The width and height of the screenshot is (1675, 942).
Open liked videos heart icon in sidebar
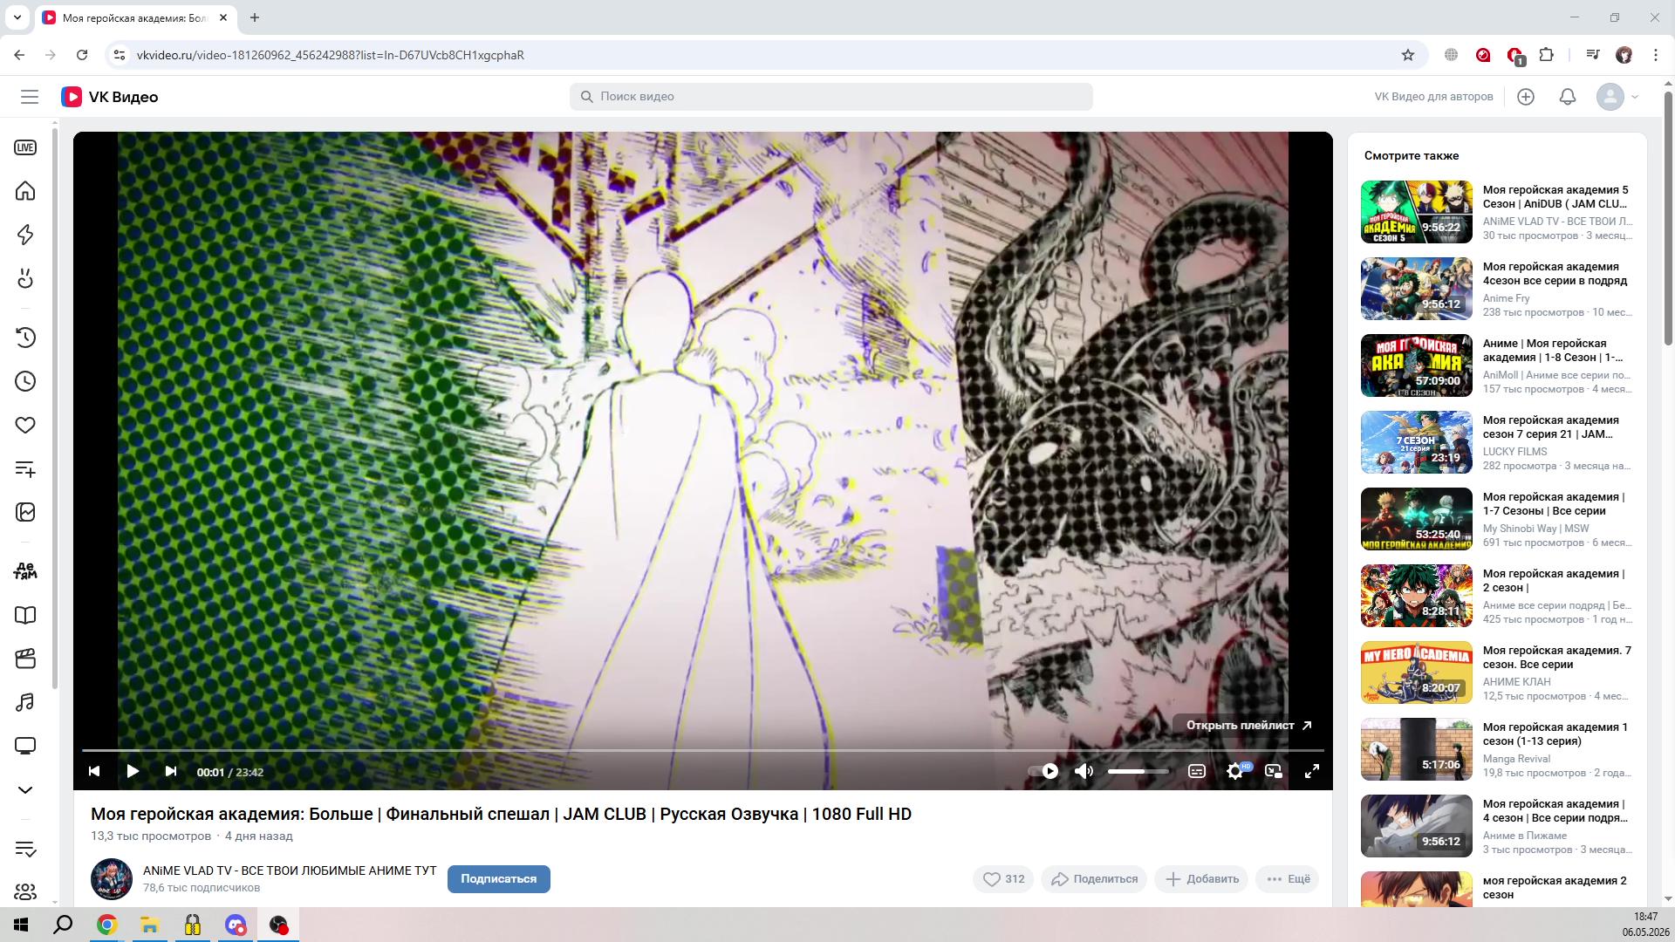point(25,425)
